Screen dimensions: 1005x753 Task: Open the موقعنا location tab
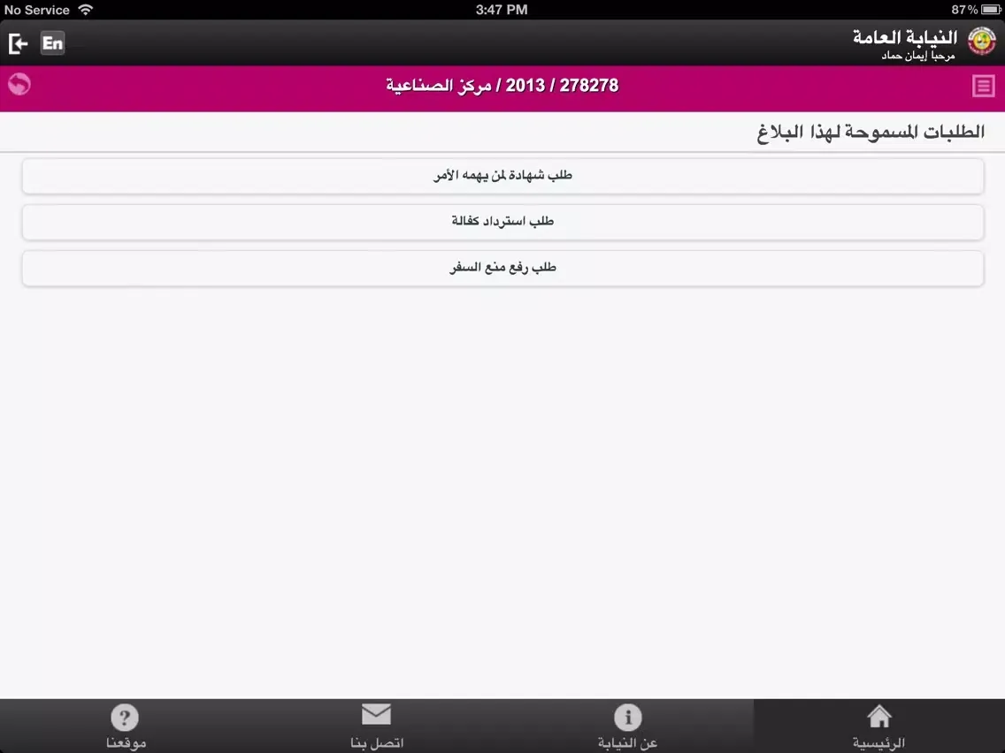[126, 726]
